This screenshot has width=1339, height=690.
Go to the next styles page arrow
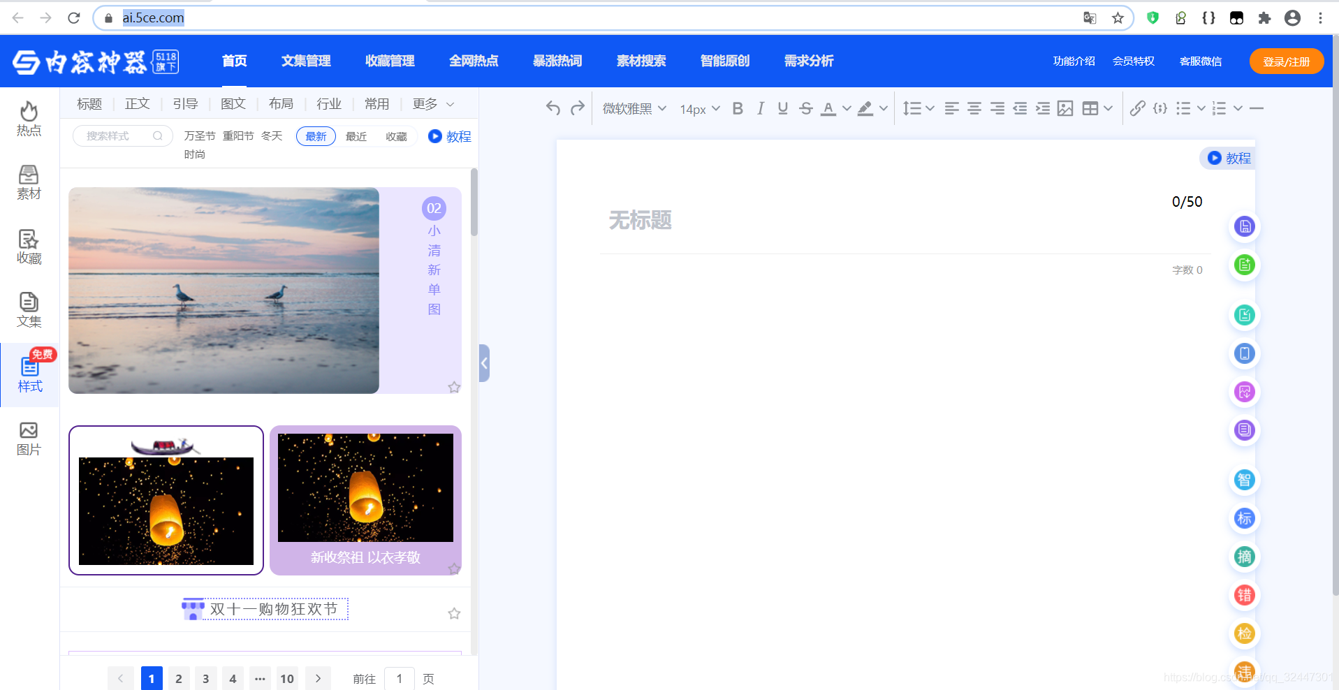pyautogui.click(x=318, y=678)
